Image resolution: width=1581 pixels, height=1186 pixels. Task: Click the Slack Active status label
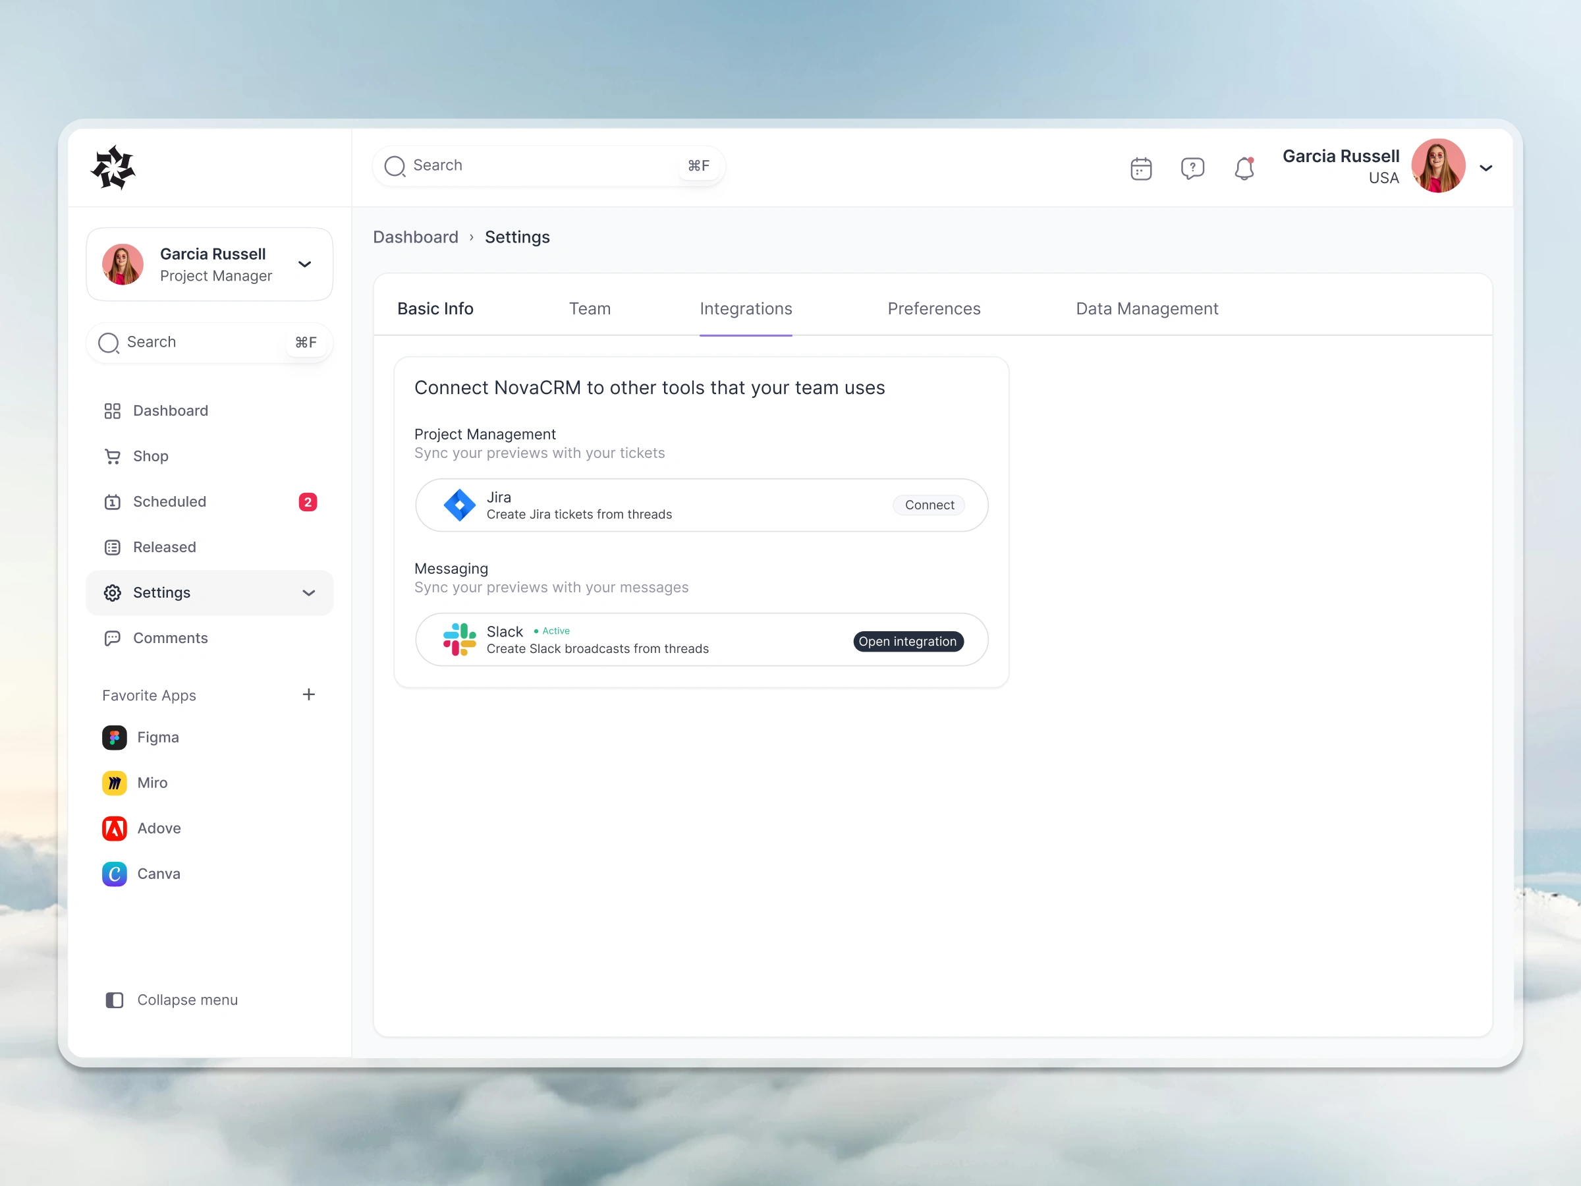552,631
